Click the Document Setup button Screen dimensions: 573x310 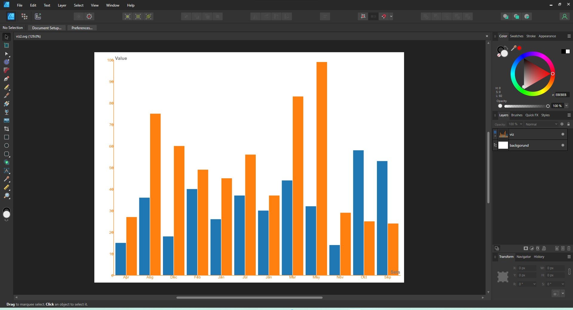coord(47,28)
